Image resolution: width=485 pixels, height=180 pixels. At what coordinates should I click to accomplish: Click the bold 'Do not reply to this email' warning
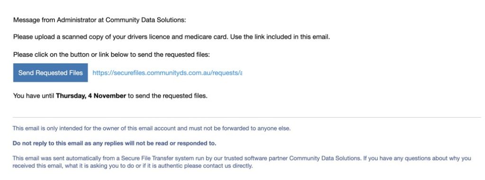pos(115,144)
